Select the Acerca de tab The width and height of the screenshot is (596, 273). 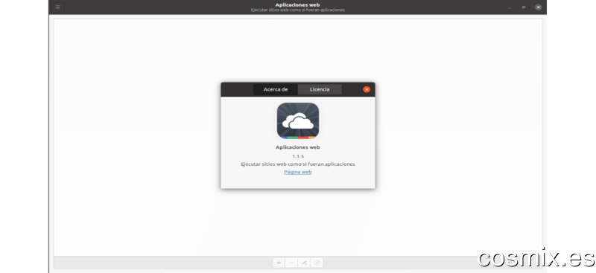point(276,89)
